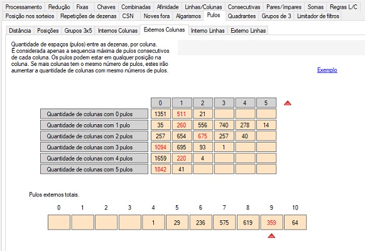
Task: Open the Internos Colunas tab
Action: [117, 31]
